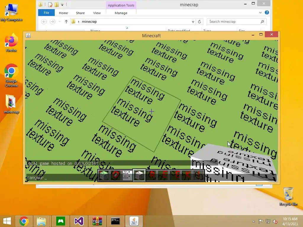The image size is (303, 227).
Task: Minimize the Minecraft window
Action: coord(253,35)
